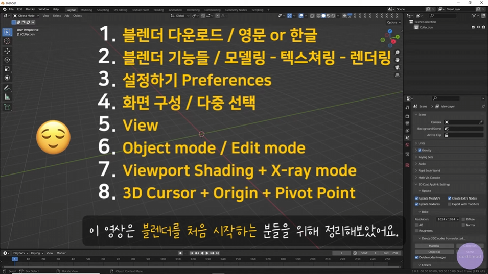
Task: Enable Diffuse bake option
Action: pos(463,219)
